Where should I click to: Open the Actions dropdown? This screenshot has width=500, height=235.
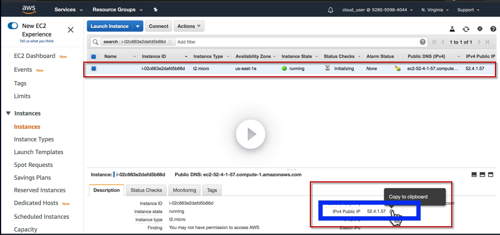coord(189,26)
